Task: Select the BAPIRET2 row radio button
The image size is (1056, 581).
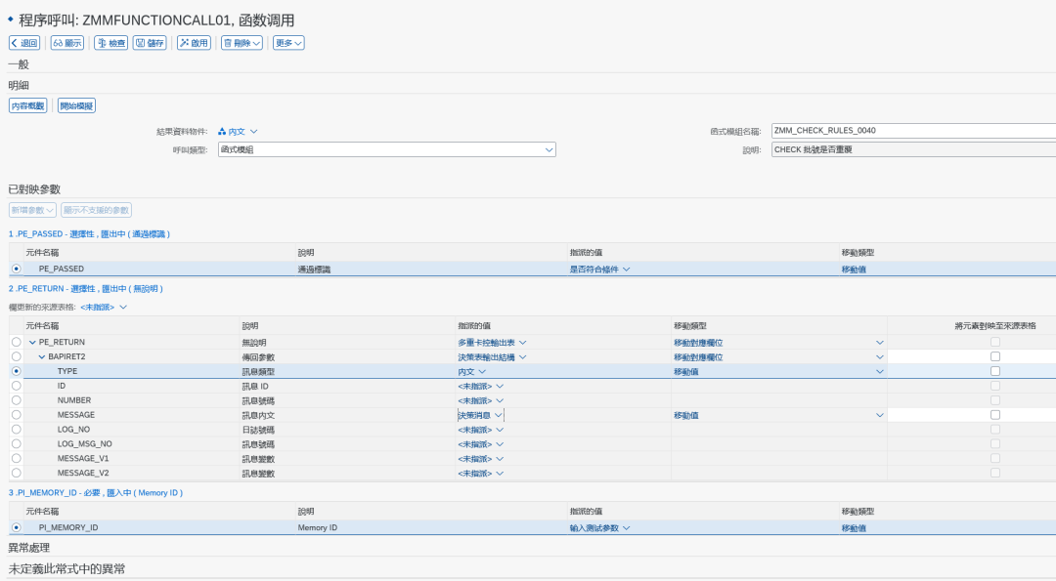Action: (x=17, y=356)
